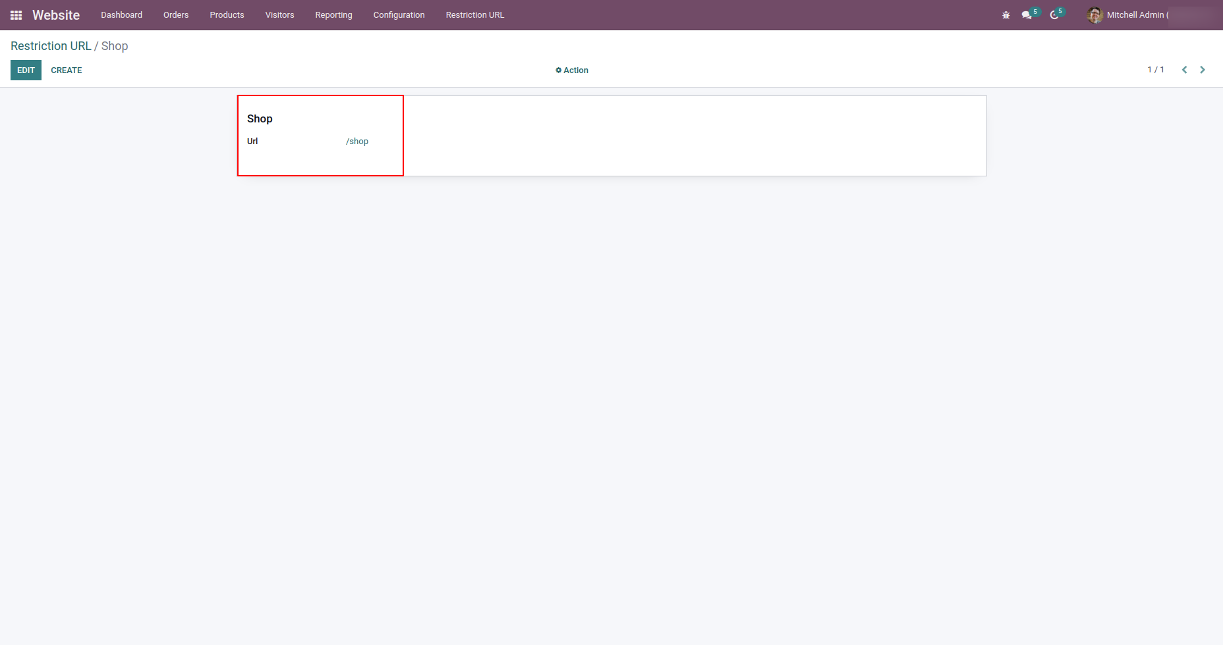Open the Products menu
Screen dimensions: 1223x645
[227, 15]
